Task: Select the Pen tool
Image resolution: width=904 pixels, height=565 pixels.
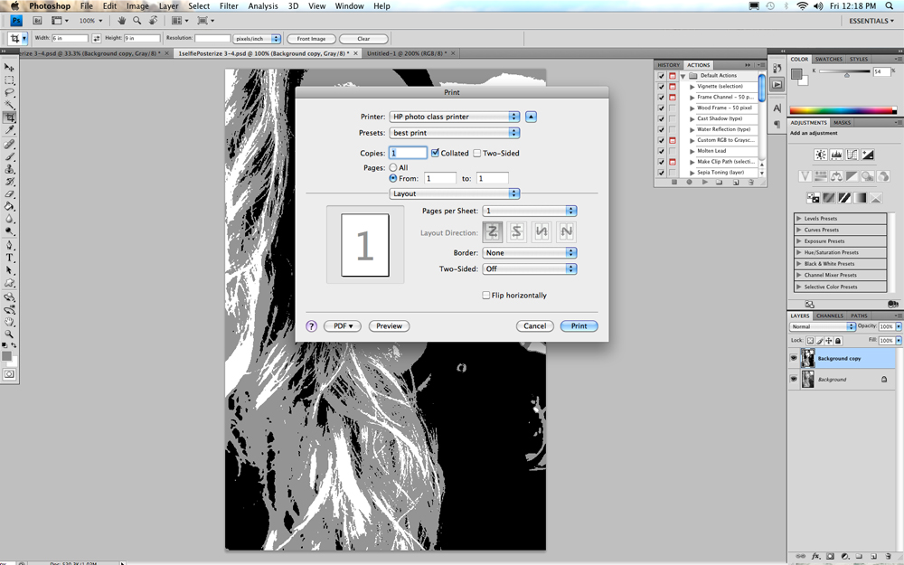Action: 9,245
